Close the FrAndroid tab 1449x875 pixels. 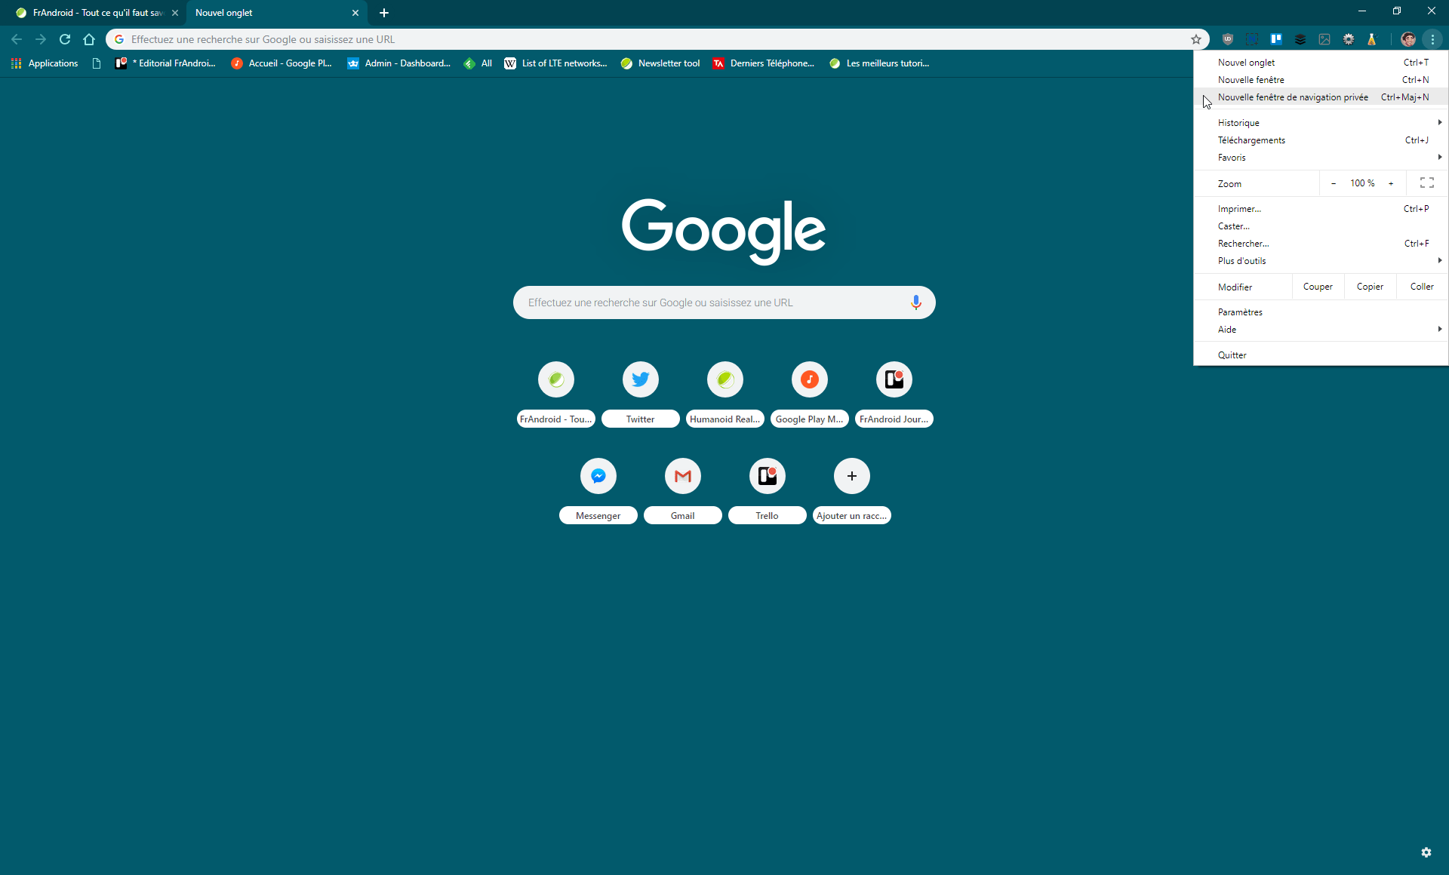pos(175,13)
